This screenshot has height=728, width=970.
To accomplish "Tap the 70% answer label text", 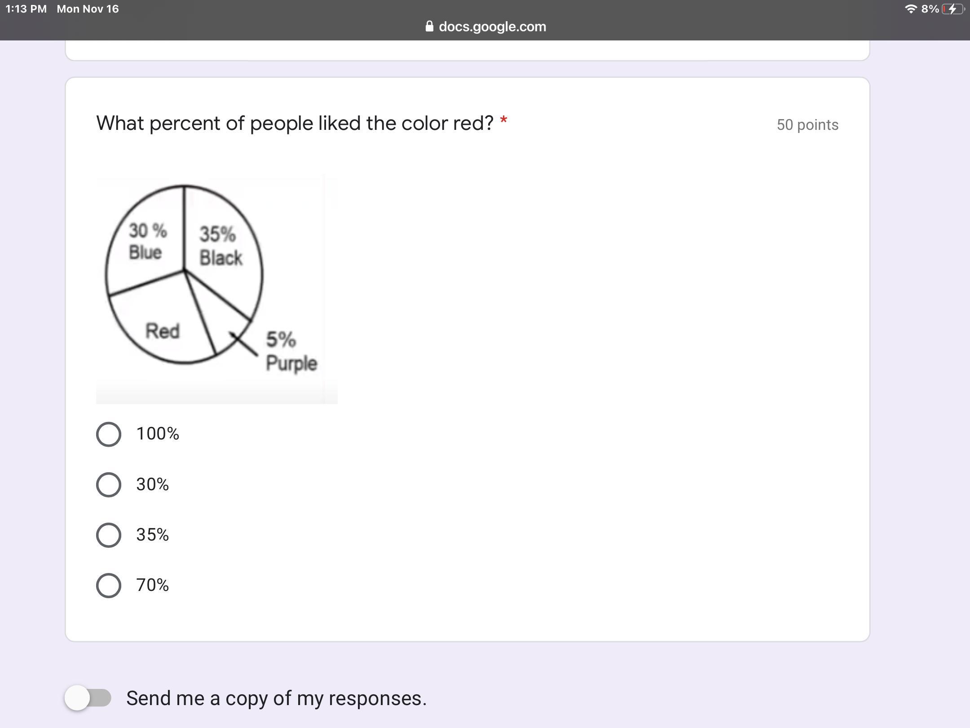I will 153,585.
